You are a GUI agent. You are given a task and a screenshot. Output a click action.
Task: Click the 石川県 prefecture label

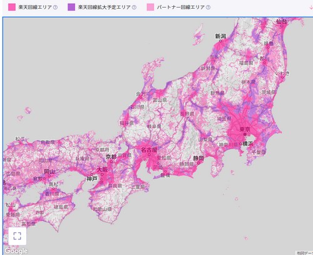(x=137, y=107)
